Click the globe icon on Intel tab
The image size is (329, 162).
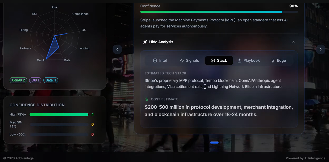tap(155, 61)
